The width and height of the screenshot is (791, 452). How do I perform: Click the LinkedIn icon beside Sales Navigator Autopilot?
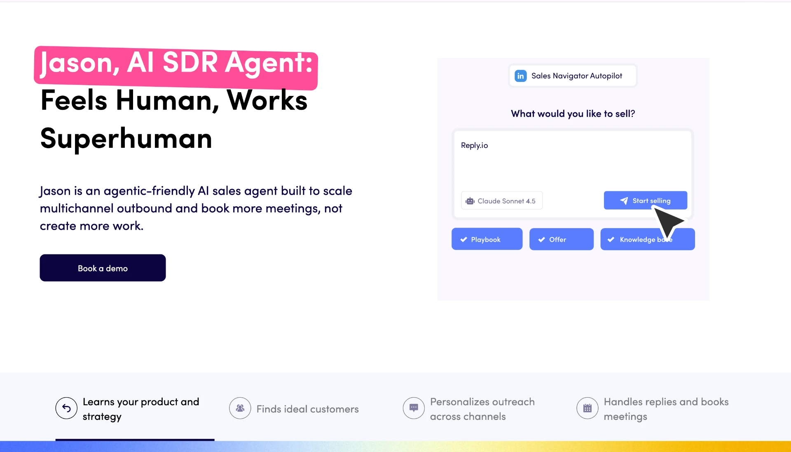520,76
